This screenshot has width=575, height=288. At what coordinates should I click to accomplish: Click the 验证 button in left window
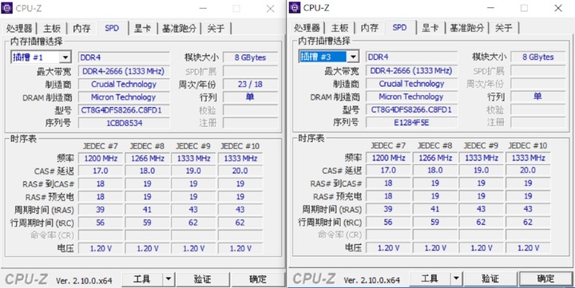pyautogui.click(x=202, y=279)
